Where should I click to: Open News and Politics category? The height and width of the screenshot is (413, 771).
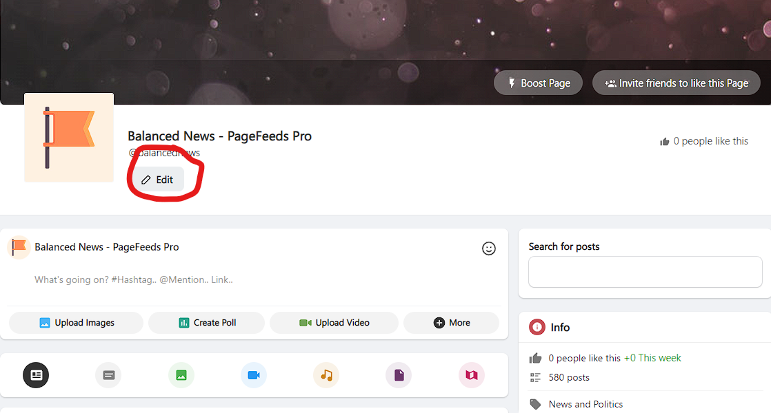585,404
